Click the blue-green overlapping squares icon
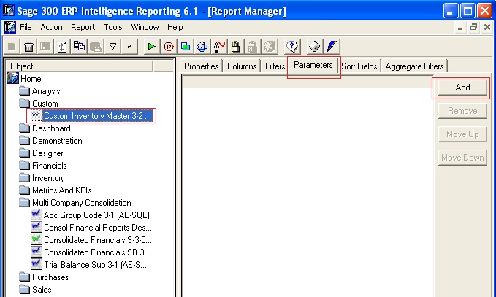The height and width of the screenshot is (297, 496). pyautogui.click(x=186, y=47)
